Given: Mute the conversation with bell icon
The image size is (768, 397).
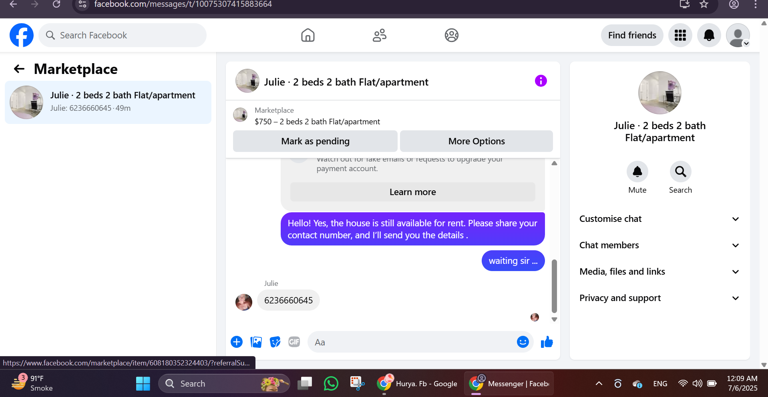Looking at the screenshot, I should pos(637,172).
